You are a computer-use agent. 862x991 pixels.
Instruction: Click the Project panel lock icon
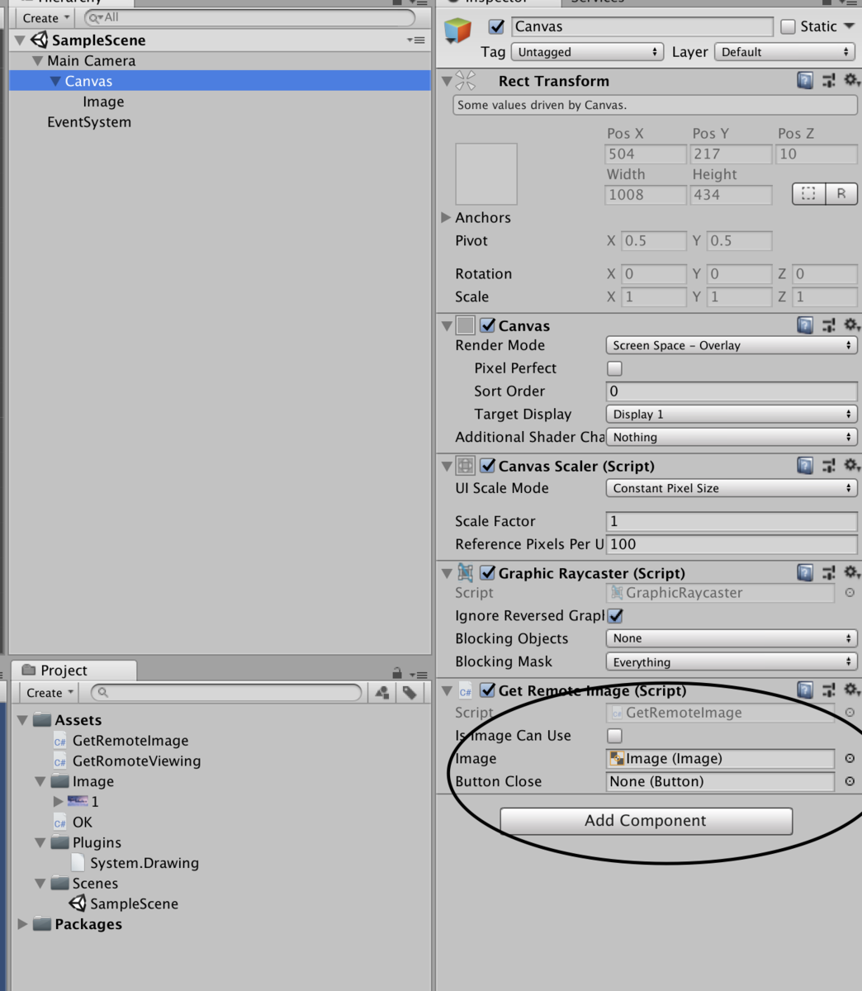click(x=397, y=673)
